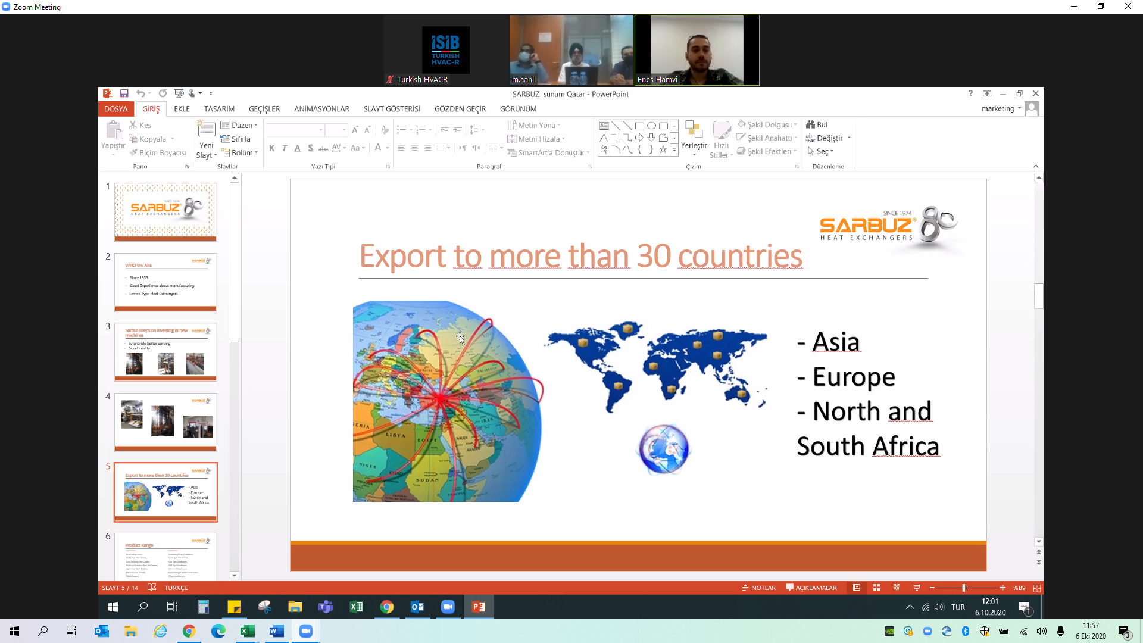The height and width of the screenshot is (643, 1143).
Task: Open Şekil Dolgusu shape fill dropdown
Action: click(x=767, y=124)
